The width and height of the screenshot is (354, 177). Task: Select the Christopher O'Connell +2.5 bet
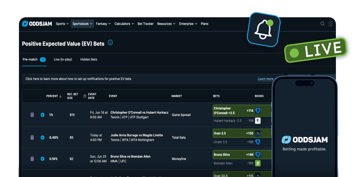click(x=242, y=111)
